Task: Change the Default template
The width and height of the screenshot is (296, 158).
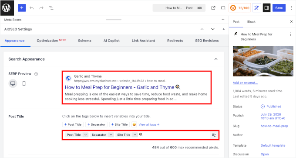Action: point(273,145)
